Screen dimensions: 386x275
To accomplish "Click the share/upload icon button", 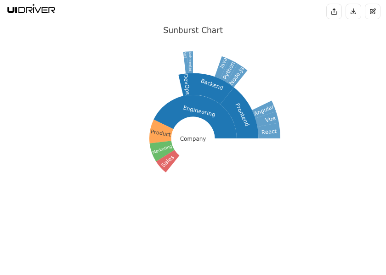I will click(334, 11).
